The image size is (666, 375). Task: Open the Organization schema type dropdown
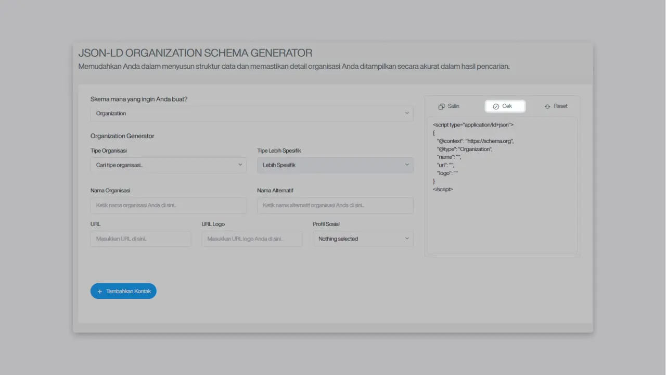(x=251, y=113)
